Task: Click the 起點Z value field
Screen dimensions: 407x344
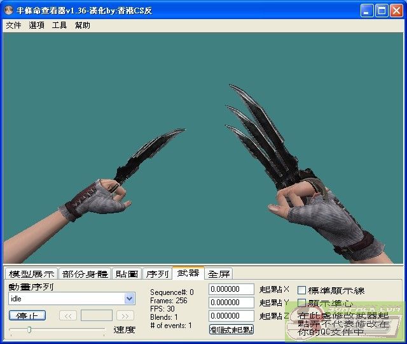Action: (231, 316)
